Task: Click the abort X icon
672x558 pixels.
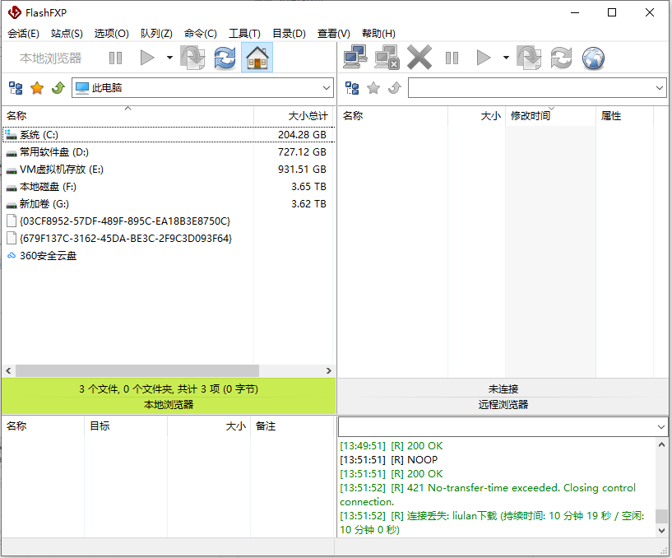Action: 419,58
